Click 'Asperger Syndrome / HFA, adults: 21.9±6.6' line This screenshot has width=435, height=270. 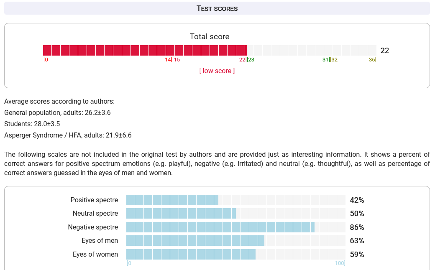coord(68,135)
